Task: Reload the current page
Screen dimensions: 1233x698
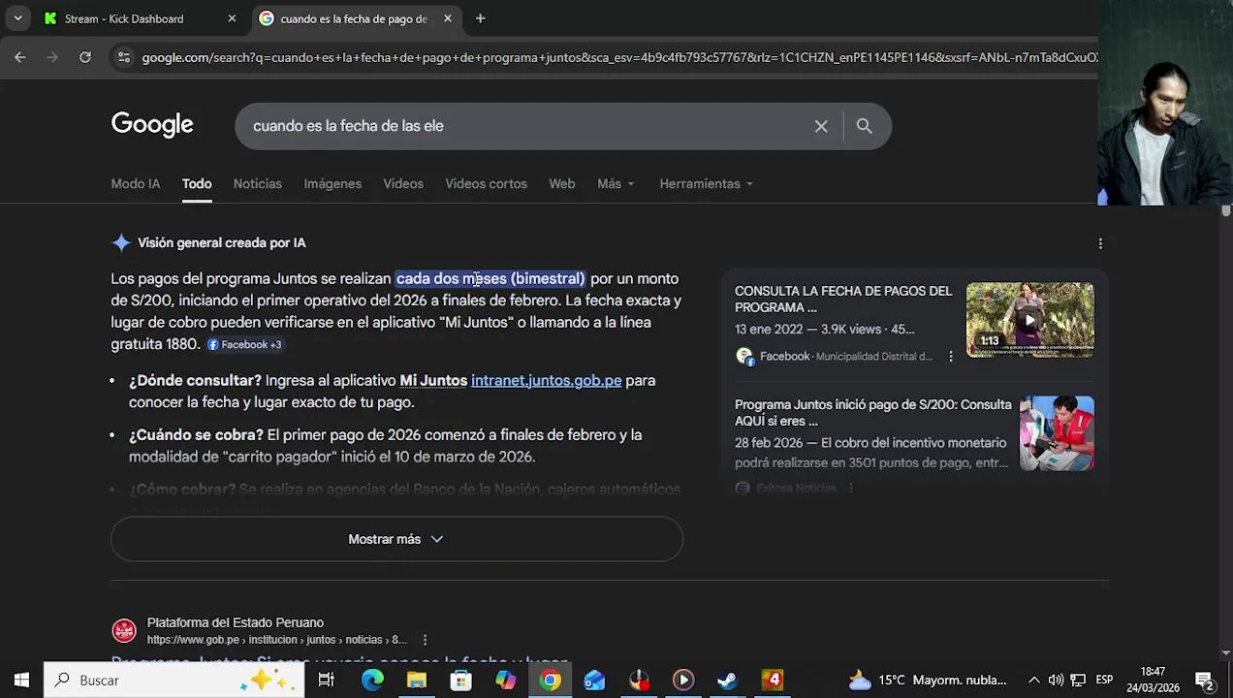Action: pos(85,57)
